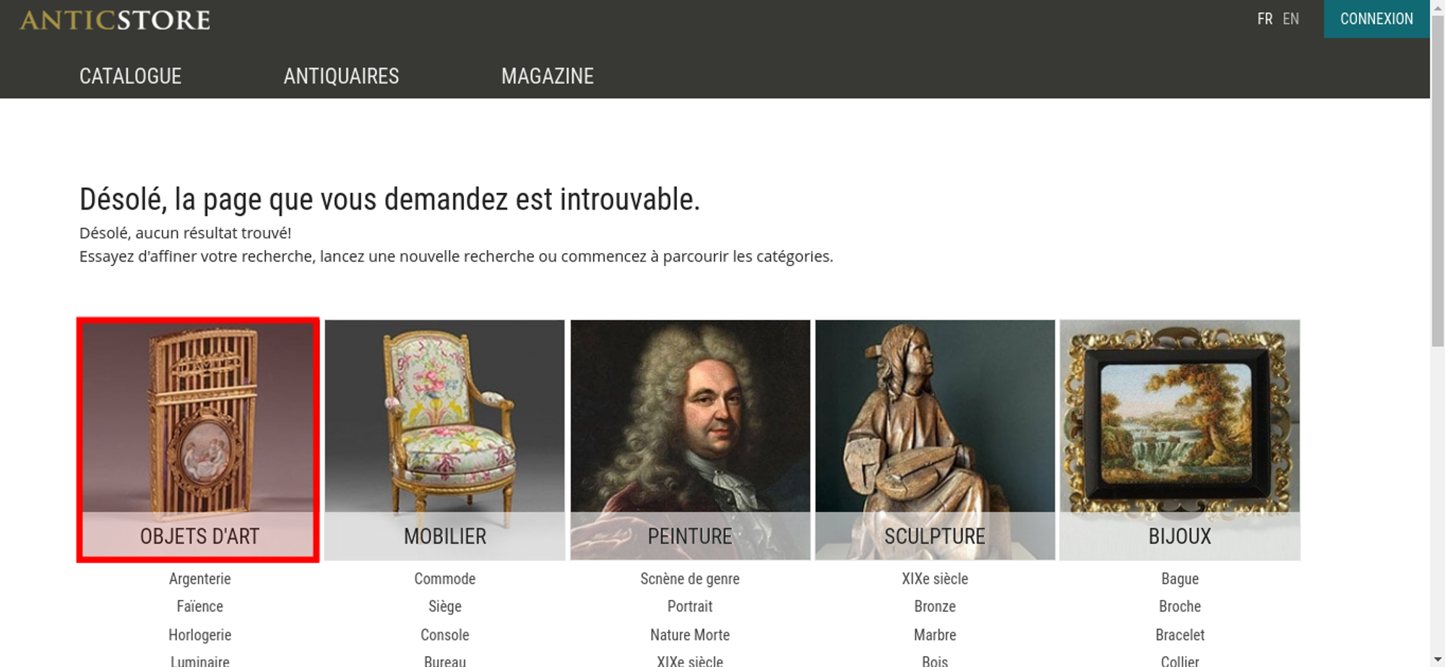
Task: Select the Bronze sculpture link
Action: (x=935, y=606)
